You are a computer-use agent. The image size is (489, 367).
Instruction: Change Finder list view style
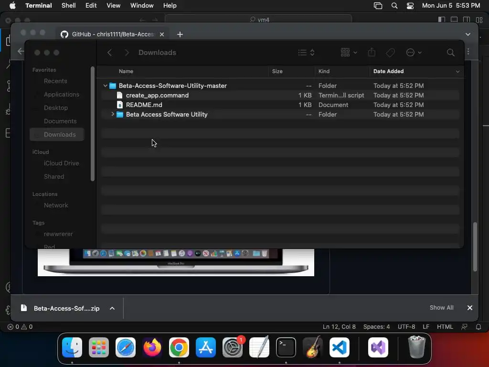(306, 53)
